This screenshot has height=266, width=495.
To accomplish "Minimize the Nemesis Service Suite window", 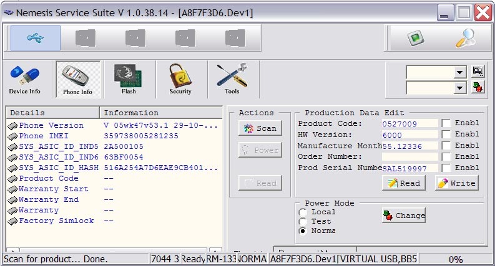I will pyautogui.click(x=445, y=13).
